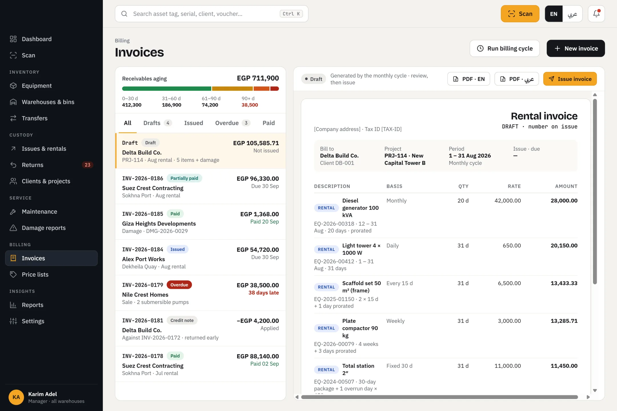This screenshot has width=617, height=411.
Task: Click Issue invoice button
Action: (x=570, y=79)
